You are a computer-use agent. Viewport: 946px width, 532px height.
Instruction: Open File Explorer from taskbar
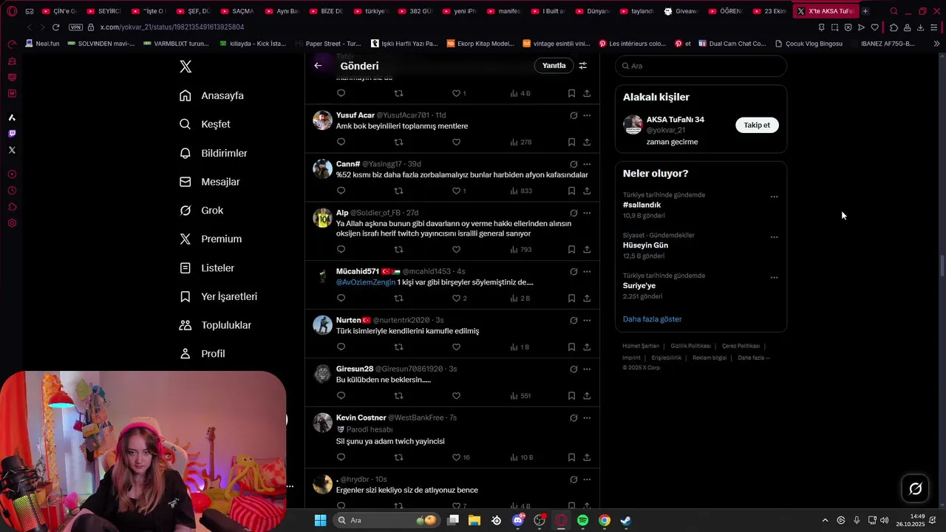[474, 520]
